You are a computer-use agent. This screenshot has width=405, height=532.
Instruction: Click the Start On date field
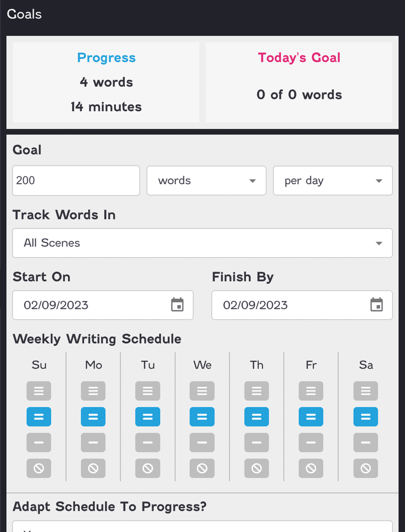(103, 305)
